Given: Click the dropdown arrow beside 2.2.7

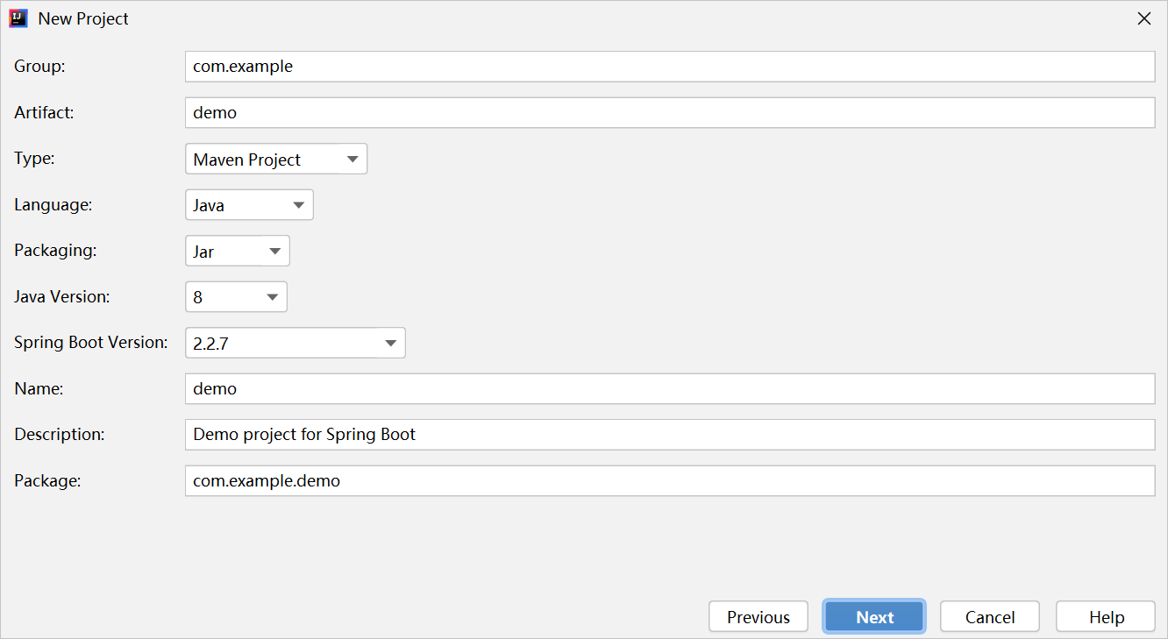Looking at the screenshot, I should click(391, 343).
